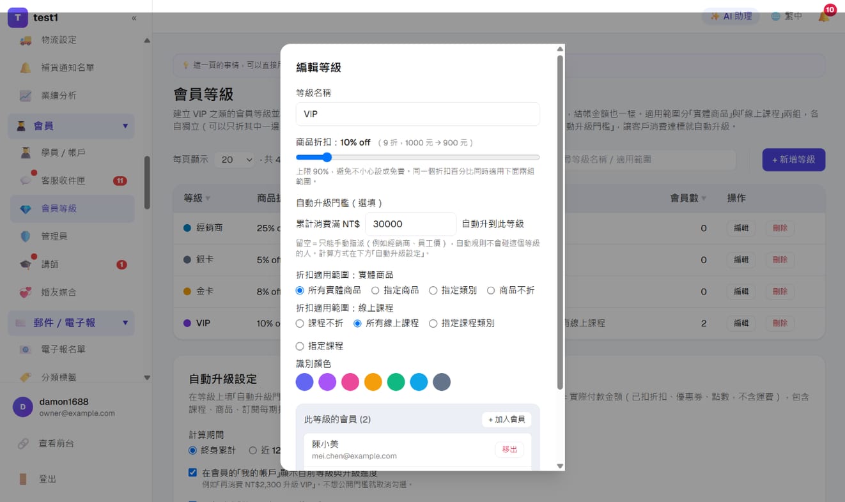845x502 pixels.
Task: Collapse the 會員 sidebar section arrow
Action: coord(125,126)
